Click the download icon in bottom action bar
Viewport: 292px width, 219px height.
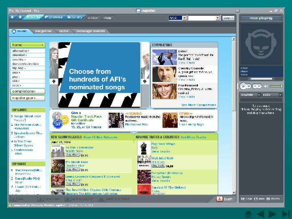coord(41,199)
